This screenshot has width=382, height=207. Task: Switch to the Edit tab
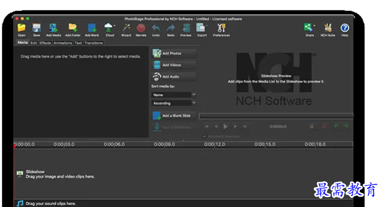pos(33,43)
